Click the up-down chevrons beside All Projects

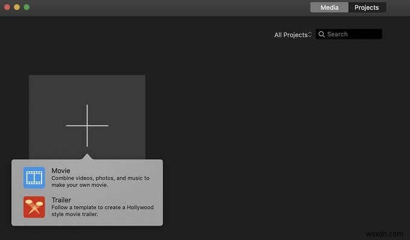pyautogui.click(x=310, y=34)
